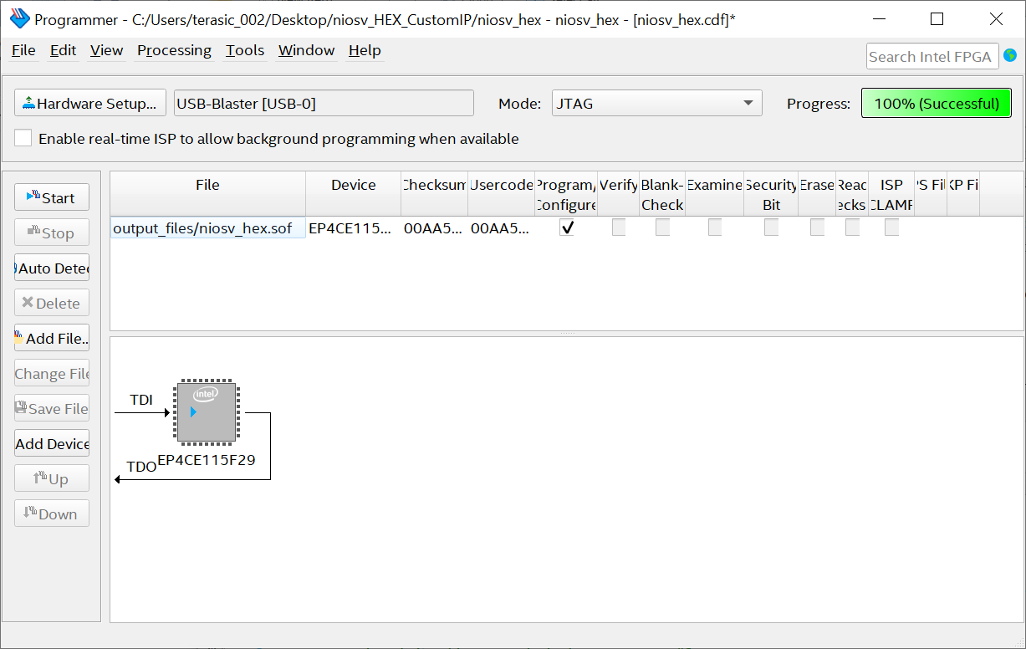
Task: Toggle the Verify checkbox for niosv_hex.sof
Action: tap(619, 227)
